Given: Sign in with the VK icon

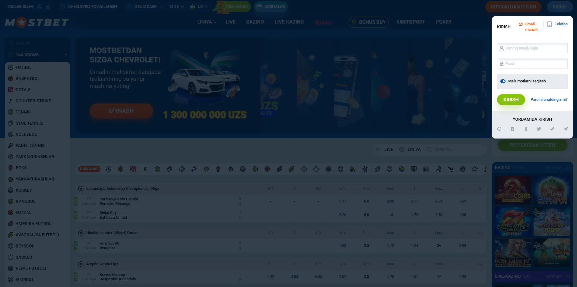Looking at the screenshot, I should (512, 129).
